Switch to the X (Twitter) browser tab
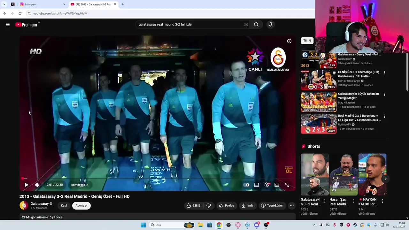The image size is (409, 230). pyautogui.click(x=12, y=4)
